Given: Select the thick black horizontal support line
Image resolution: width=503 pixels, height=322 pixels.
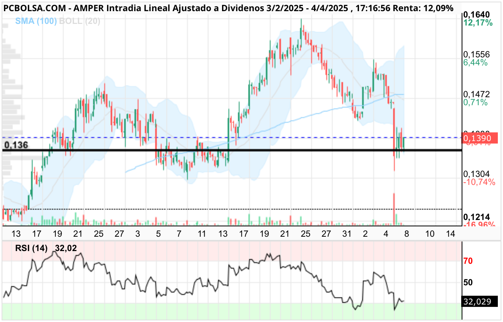Looking at the screenshot, I should [x=232, y=150].
